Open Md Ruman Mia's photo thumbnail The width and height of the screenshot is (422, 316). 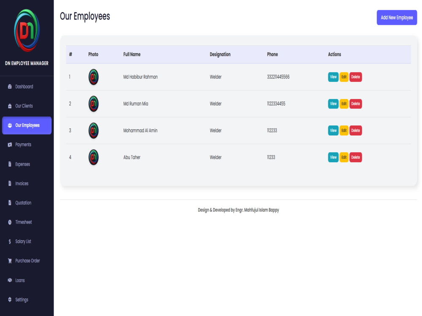tap(93, 104)
